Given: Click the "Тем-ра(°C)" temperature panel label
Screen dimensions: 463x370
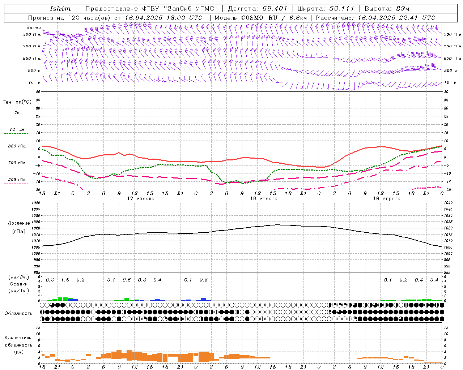Looking at the screenshot, I should tap(17, 102).
